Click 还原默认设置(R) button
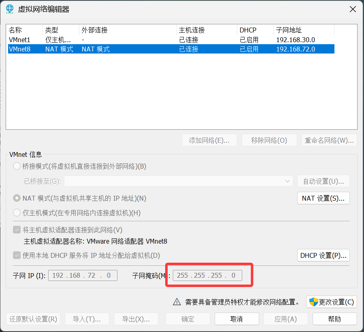The width and height of the screenshot is (364, 332). pos(33,319)
